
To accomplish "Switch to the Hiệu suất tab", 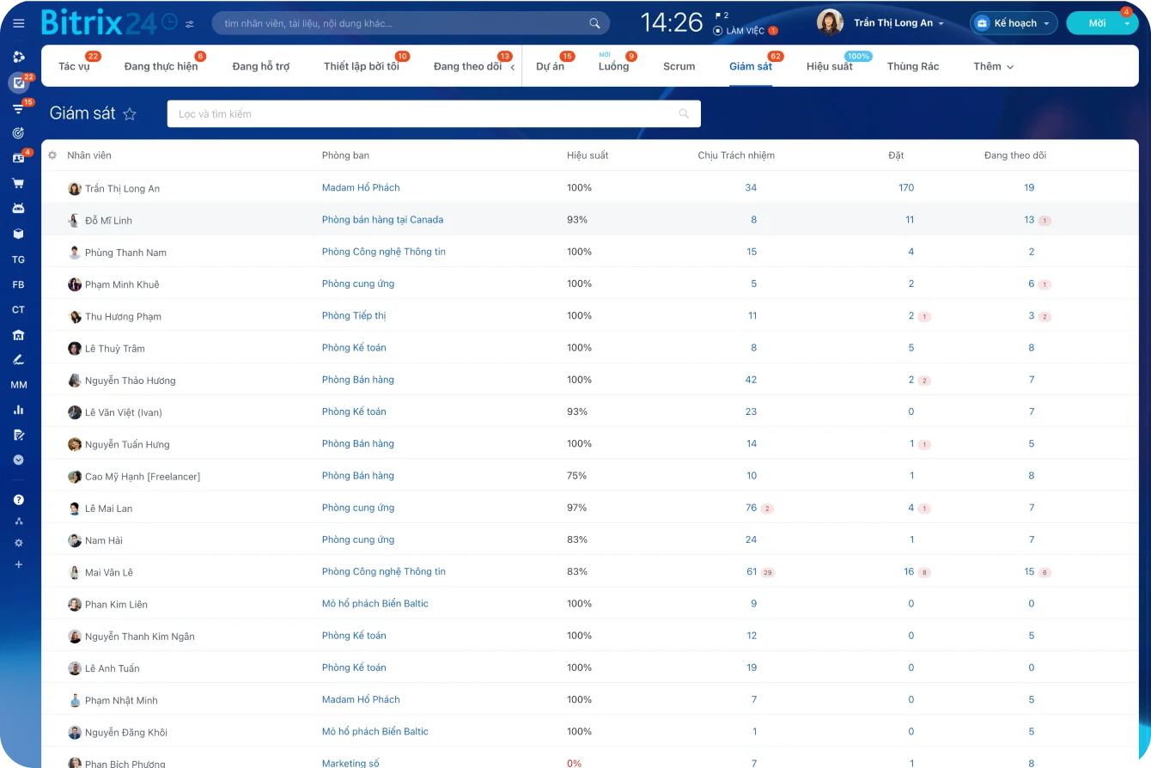I will click(829, 67).
